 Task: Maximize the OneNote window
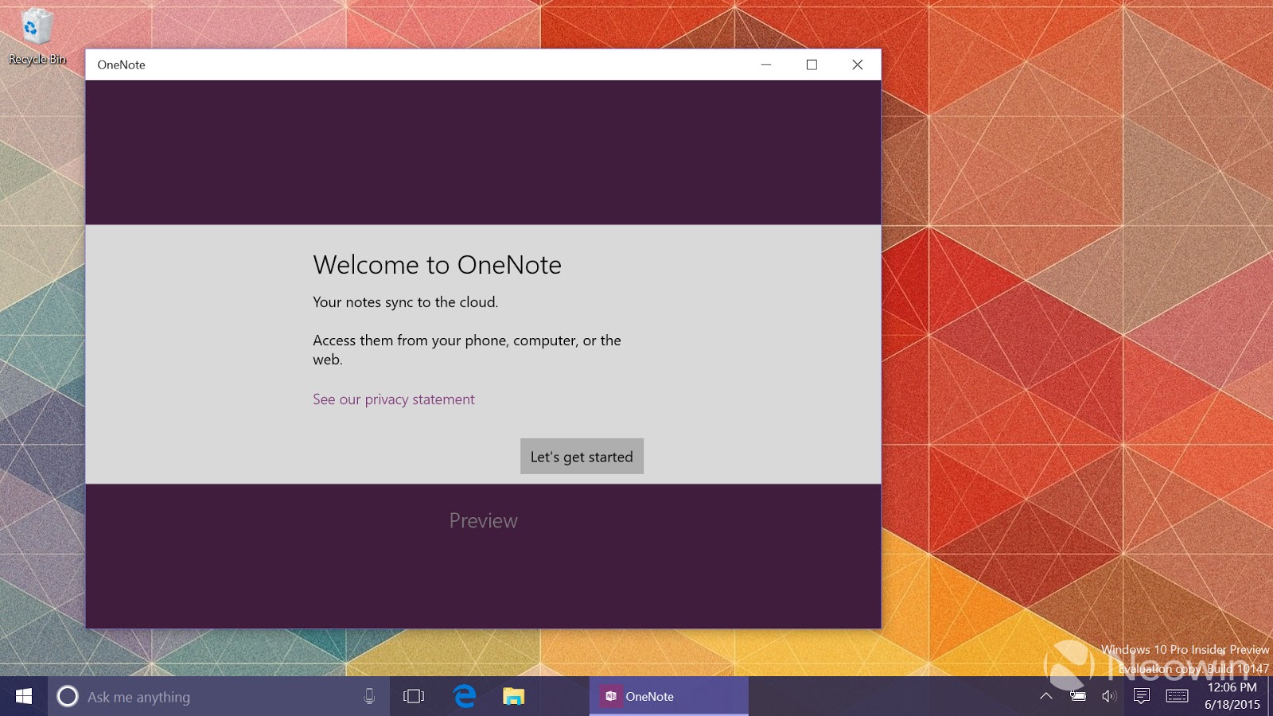coord(812,64)
